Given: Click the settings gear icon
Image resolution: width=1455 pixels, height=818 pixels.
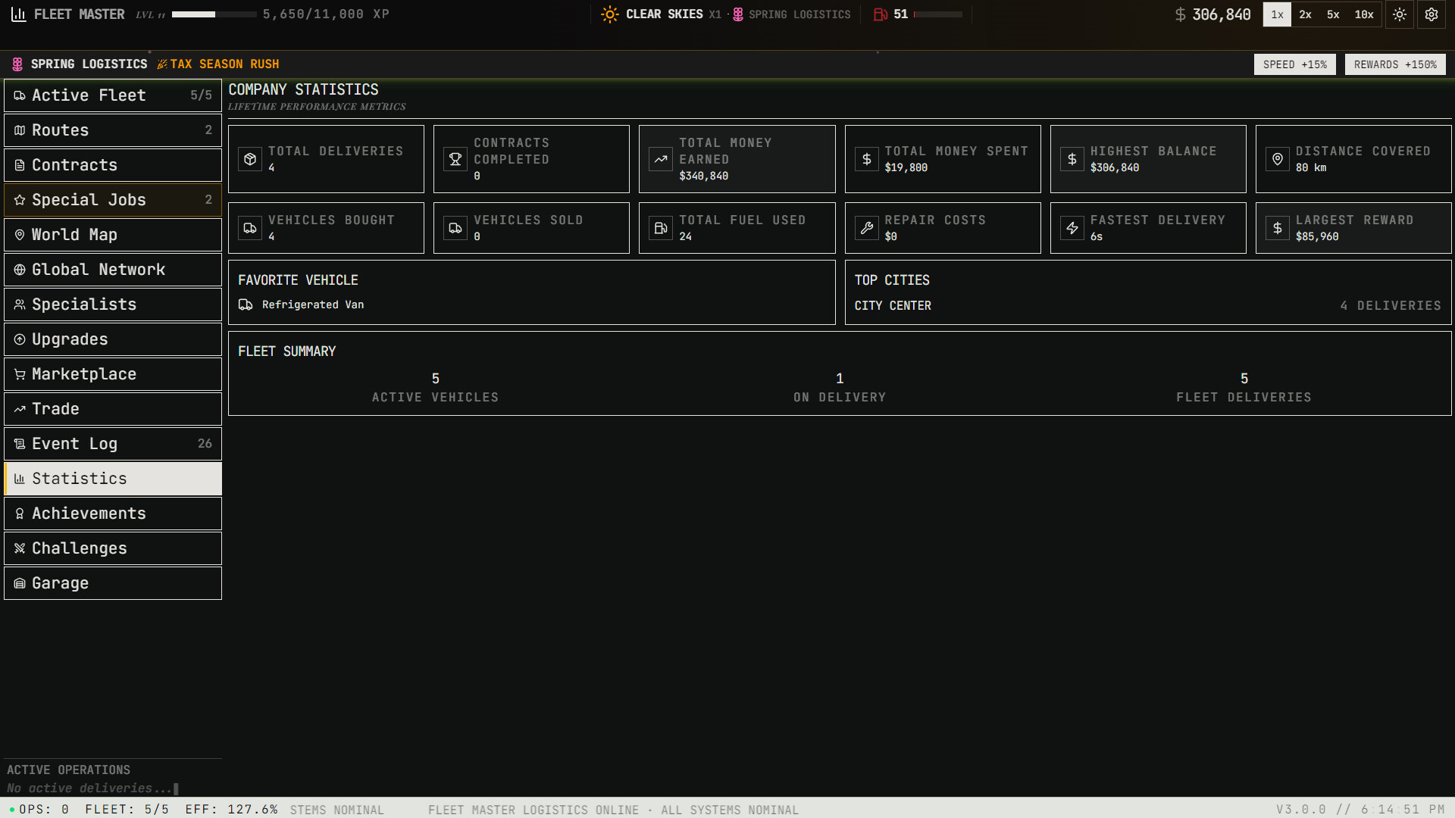Looking at the screenshot, I should [x=1431, y=14].
